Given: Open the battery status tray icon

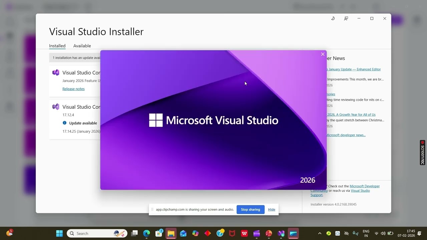Looking at the screenshot, I should (x=390, y=233).
